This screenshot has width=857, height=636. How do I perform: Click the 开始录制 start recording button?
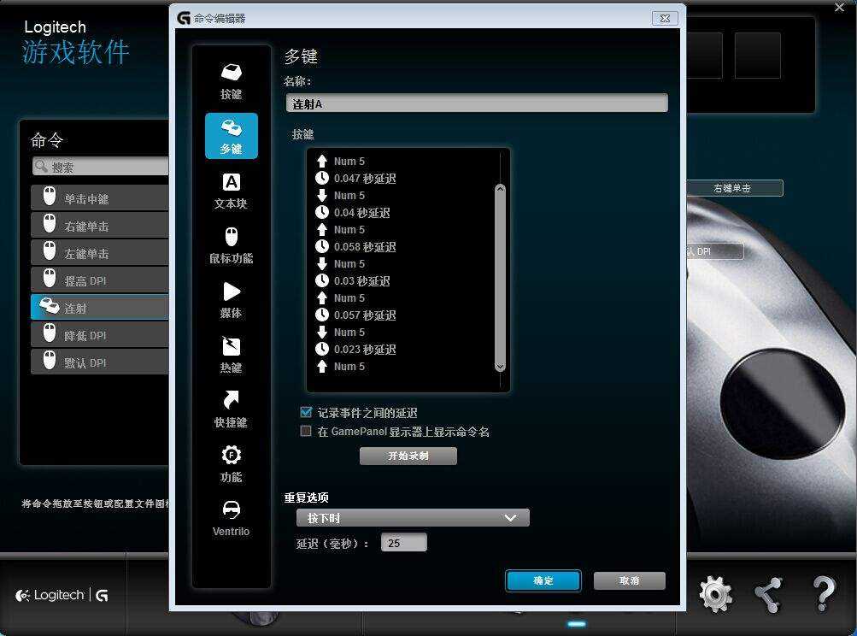coord(408,456)
